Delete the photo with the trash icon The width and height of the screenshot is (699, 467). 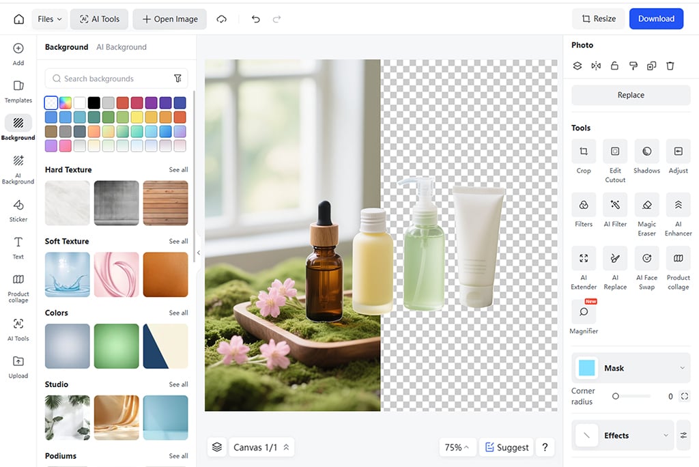670,66
